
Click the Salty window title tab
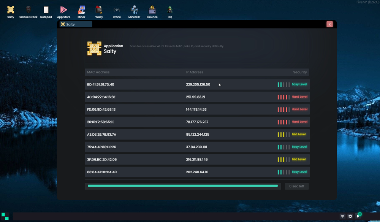point(74,24)
